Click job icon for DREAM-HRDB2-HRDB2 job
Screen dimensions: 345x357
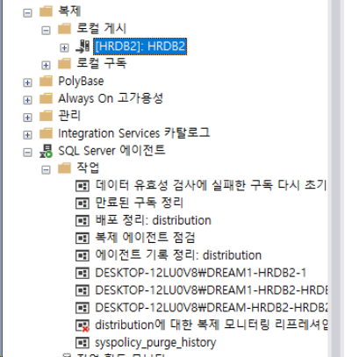(83, 308)
